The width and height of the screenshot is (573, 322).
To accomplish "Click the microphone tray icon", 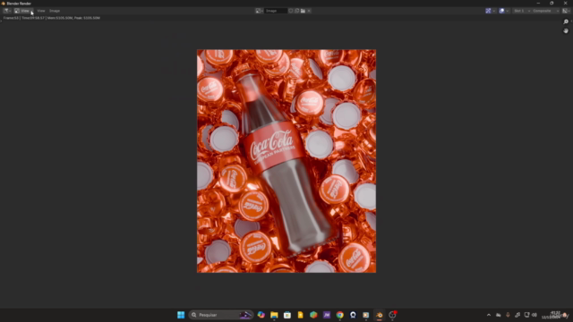I will click(508, 315).
